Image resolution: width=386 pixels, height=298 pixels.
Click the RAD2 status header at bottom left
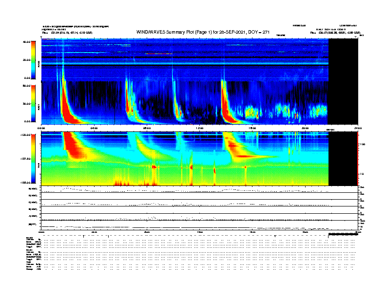(29, 238)
